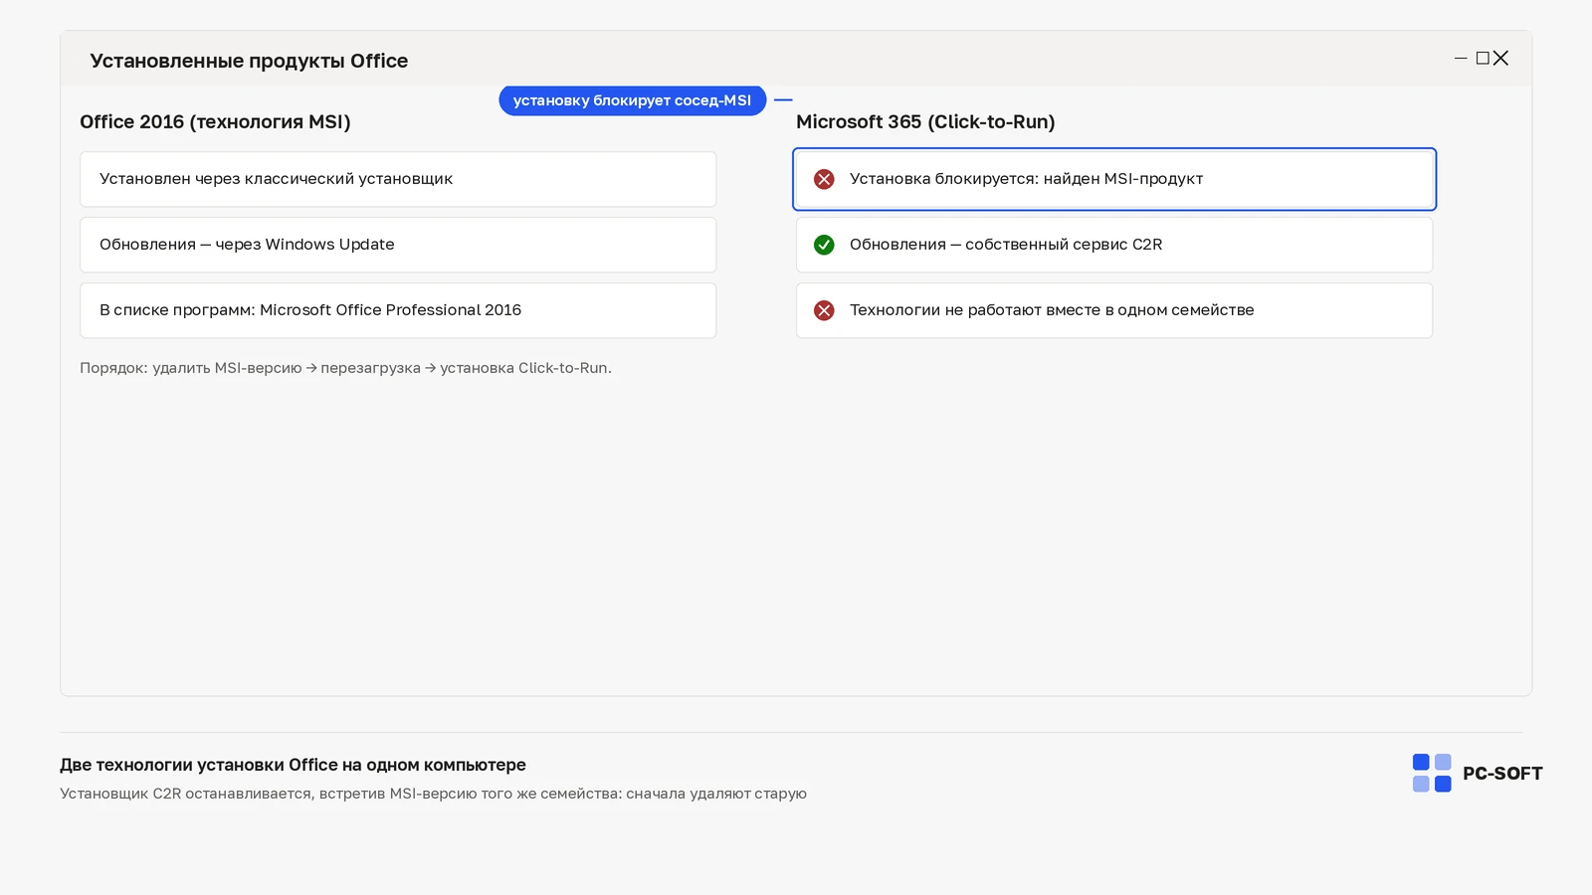Close the "Установленные продукты Office" window
1592x895 pixels.
click(x=1500, y=59)
